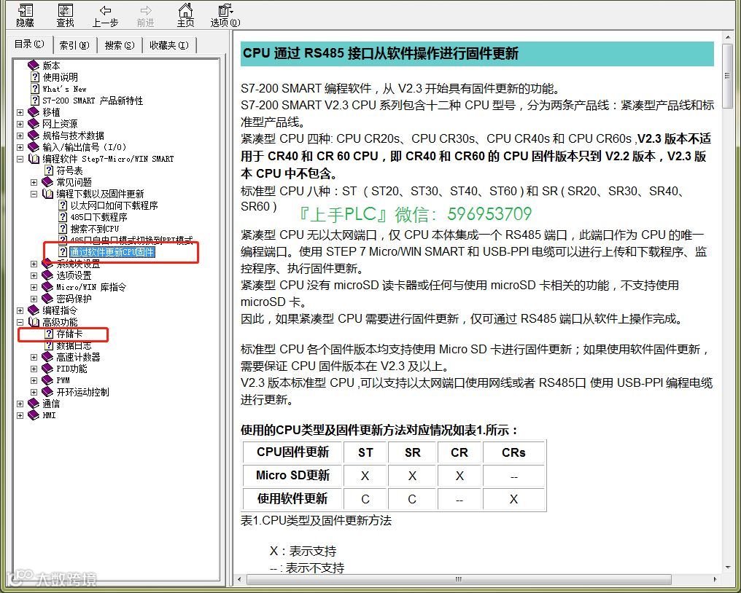Click the 表1.CPU类型及固件更新方法 caption
The image size is (741, 593).
[316, 521]
